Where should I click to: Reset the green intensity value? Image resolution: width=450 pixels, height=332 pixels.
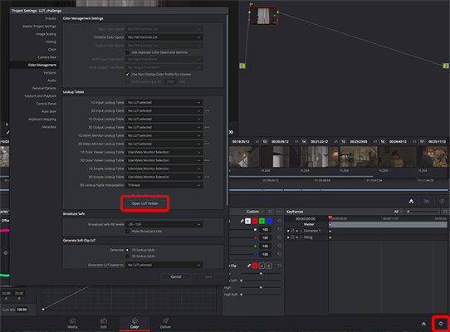pyautogui.click(x=280, y=246)
